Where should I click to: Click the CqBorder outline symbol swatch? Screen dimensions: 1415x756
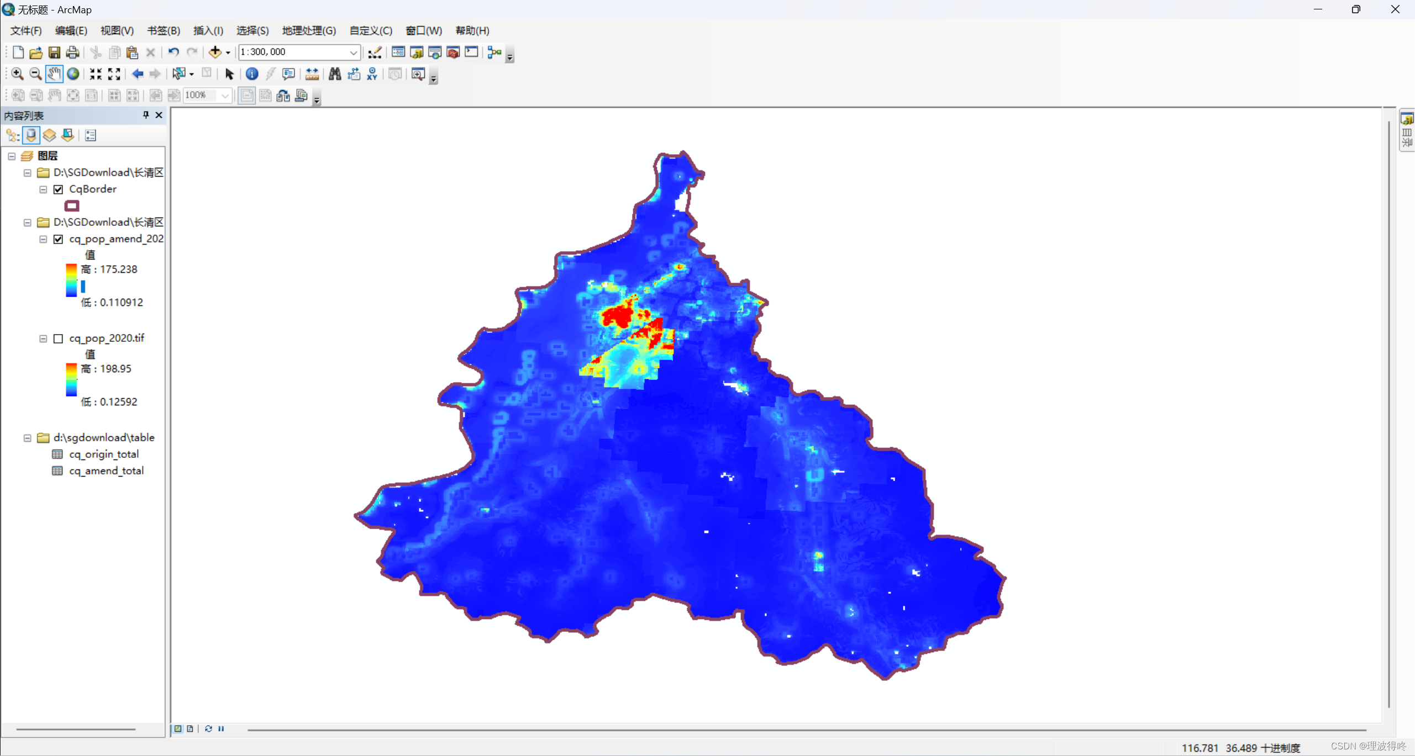[72, 206]
